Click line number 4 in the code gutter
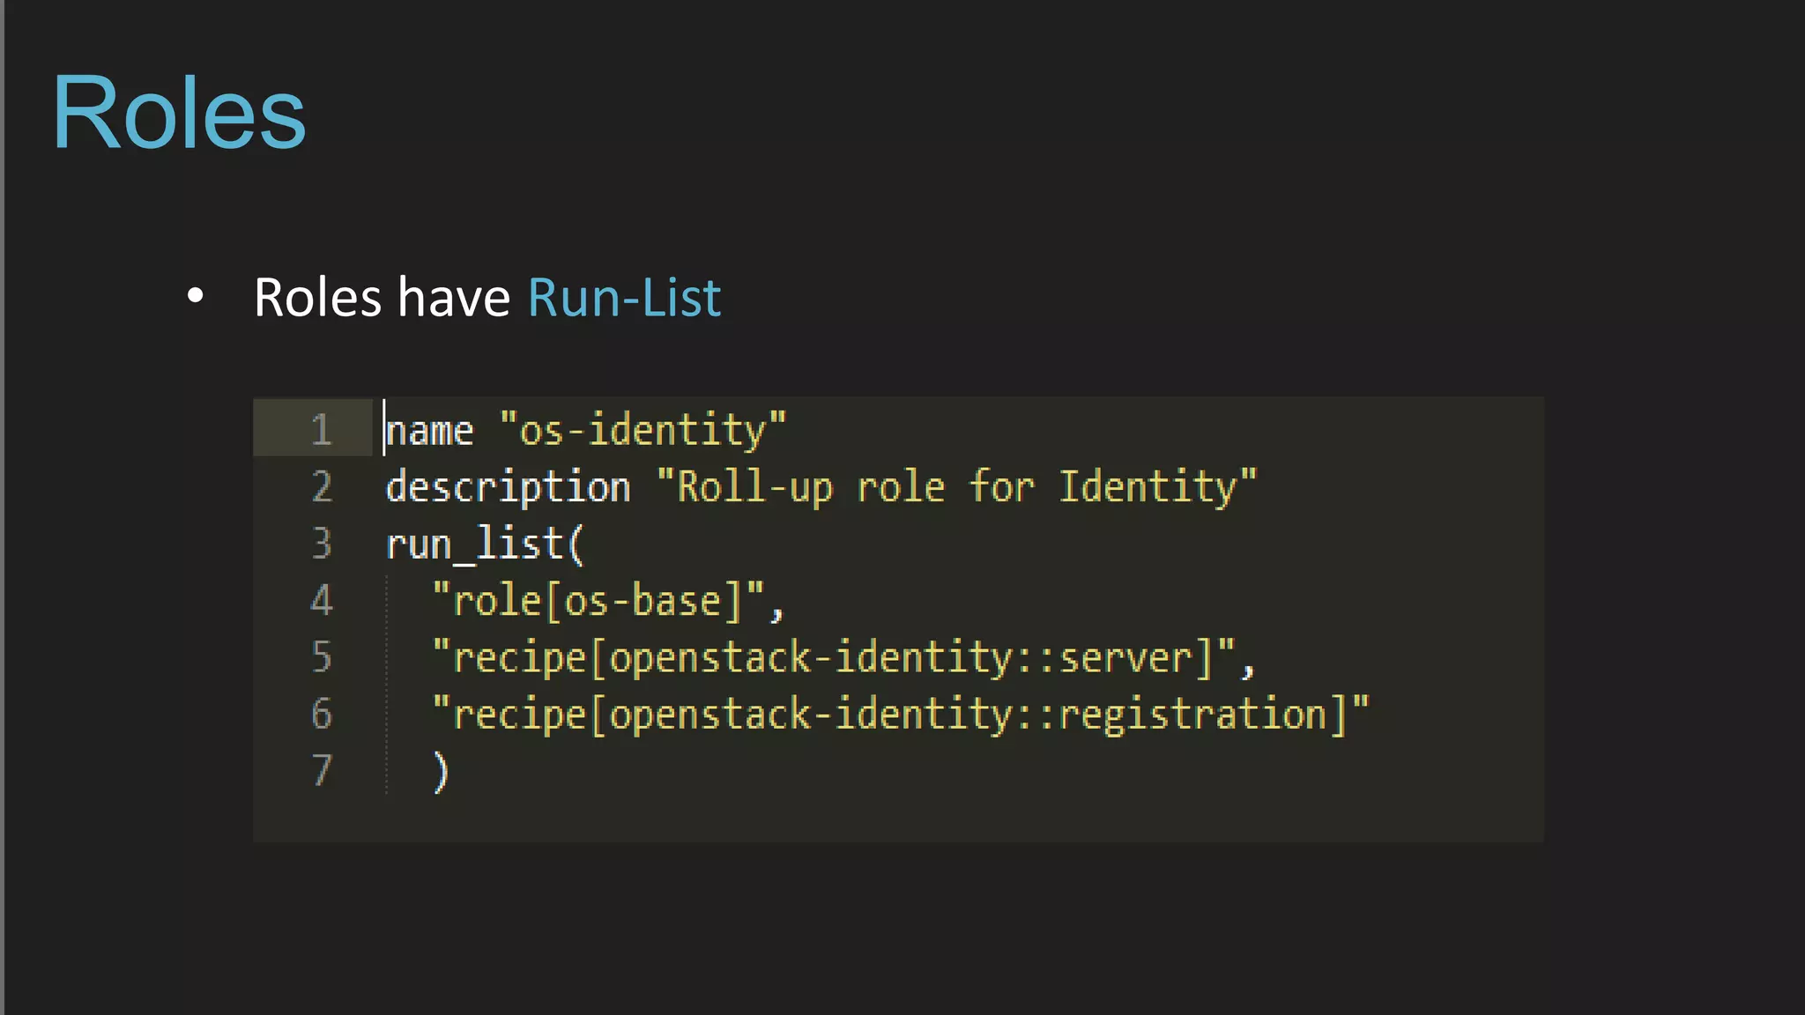The height and width of the screenshot is (1015, 1805). [322, 600]
